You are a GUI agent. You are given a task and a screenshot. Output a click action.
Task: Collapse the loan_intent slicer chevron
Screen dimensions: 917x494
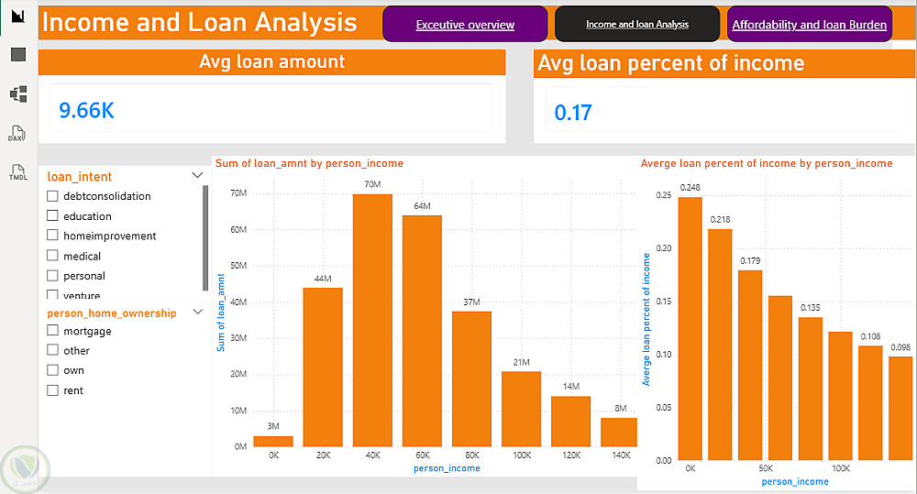tap(197, 175)
